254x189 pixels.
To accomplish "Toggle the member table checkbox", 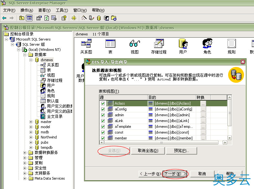I will click(x=103, y=138).
